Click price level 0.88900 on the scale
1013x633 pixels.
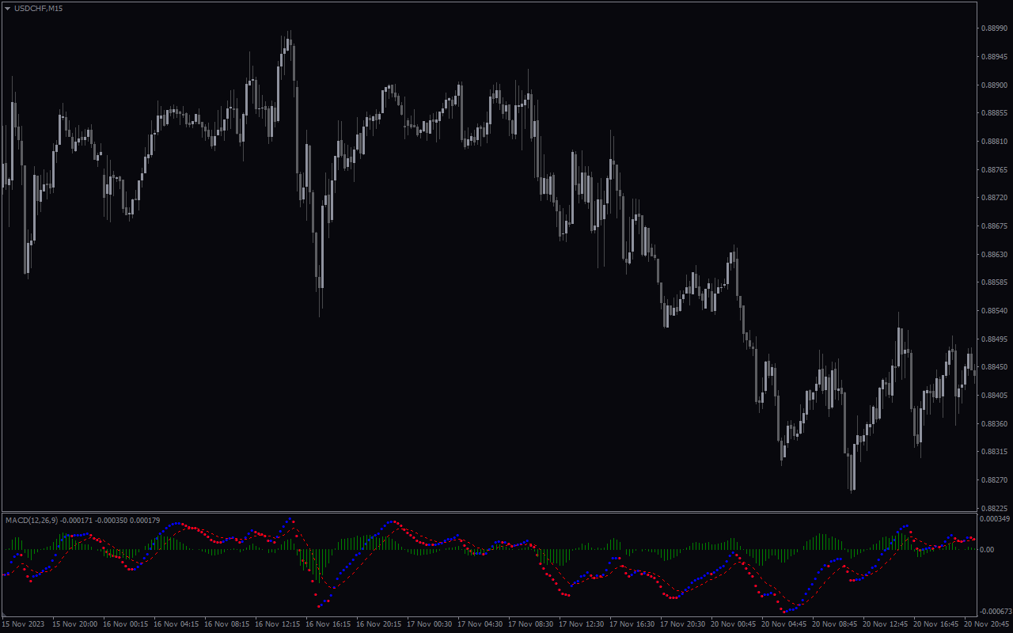(995, 85)
